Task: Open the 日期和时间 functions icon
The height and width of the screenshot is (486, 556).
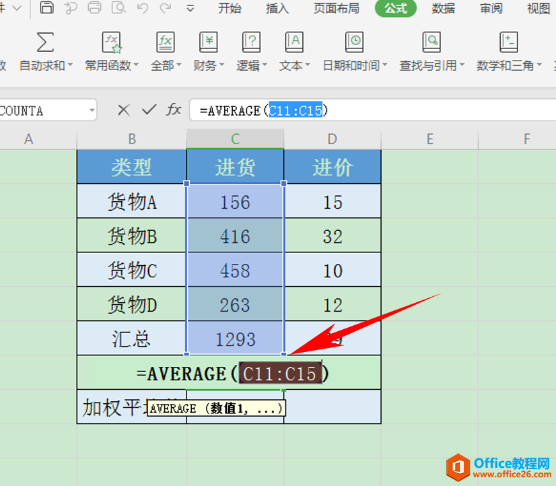Action: coord(354,42)
